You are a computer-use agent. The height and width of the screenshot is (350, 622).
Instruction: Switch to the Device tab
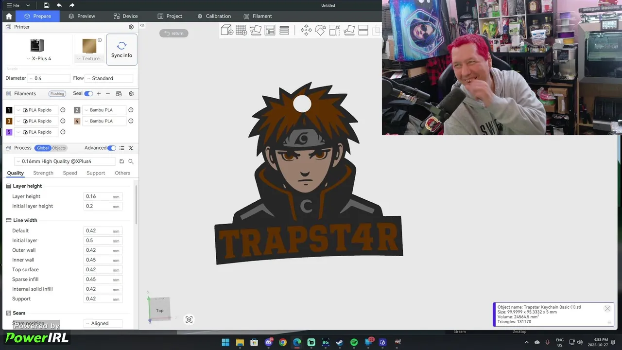pyautogui.click(x=125, y=16)
